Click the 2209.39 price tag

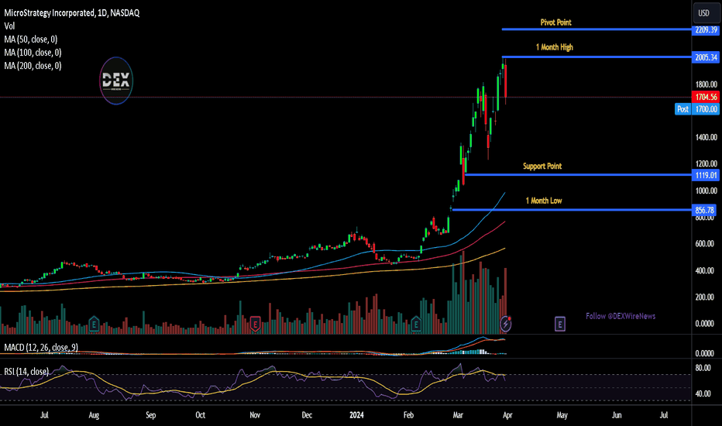click(x=706, y=30)
